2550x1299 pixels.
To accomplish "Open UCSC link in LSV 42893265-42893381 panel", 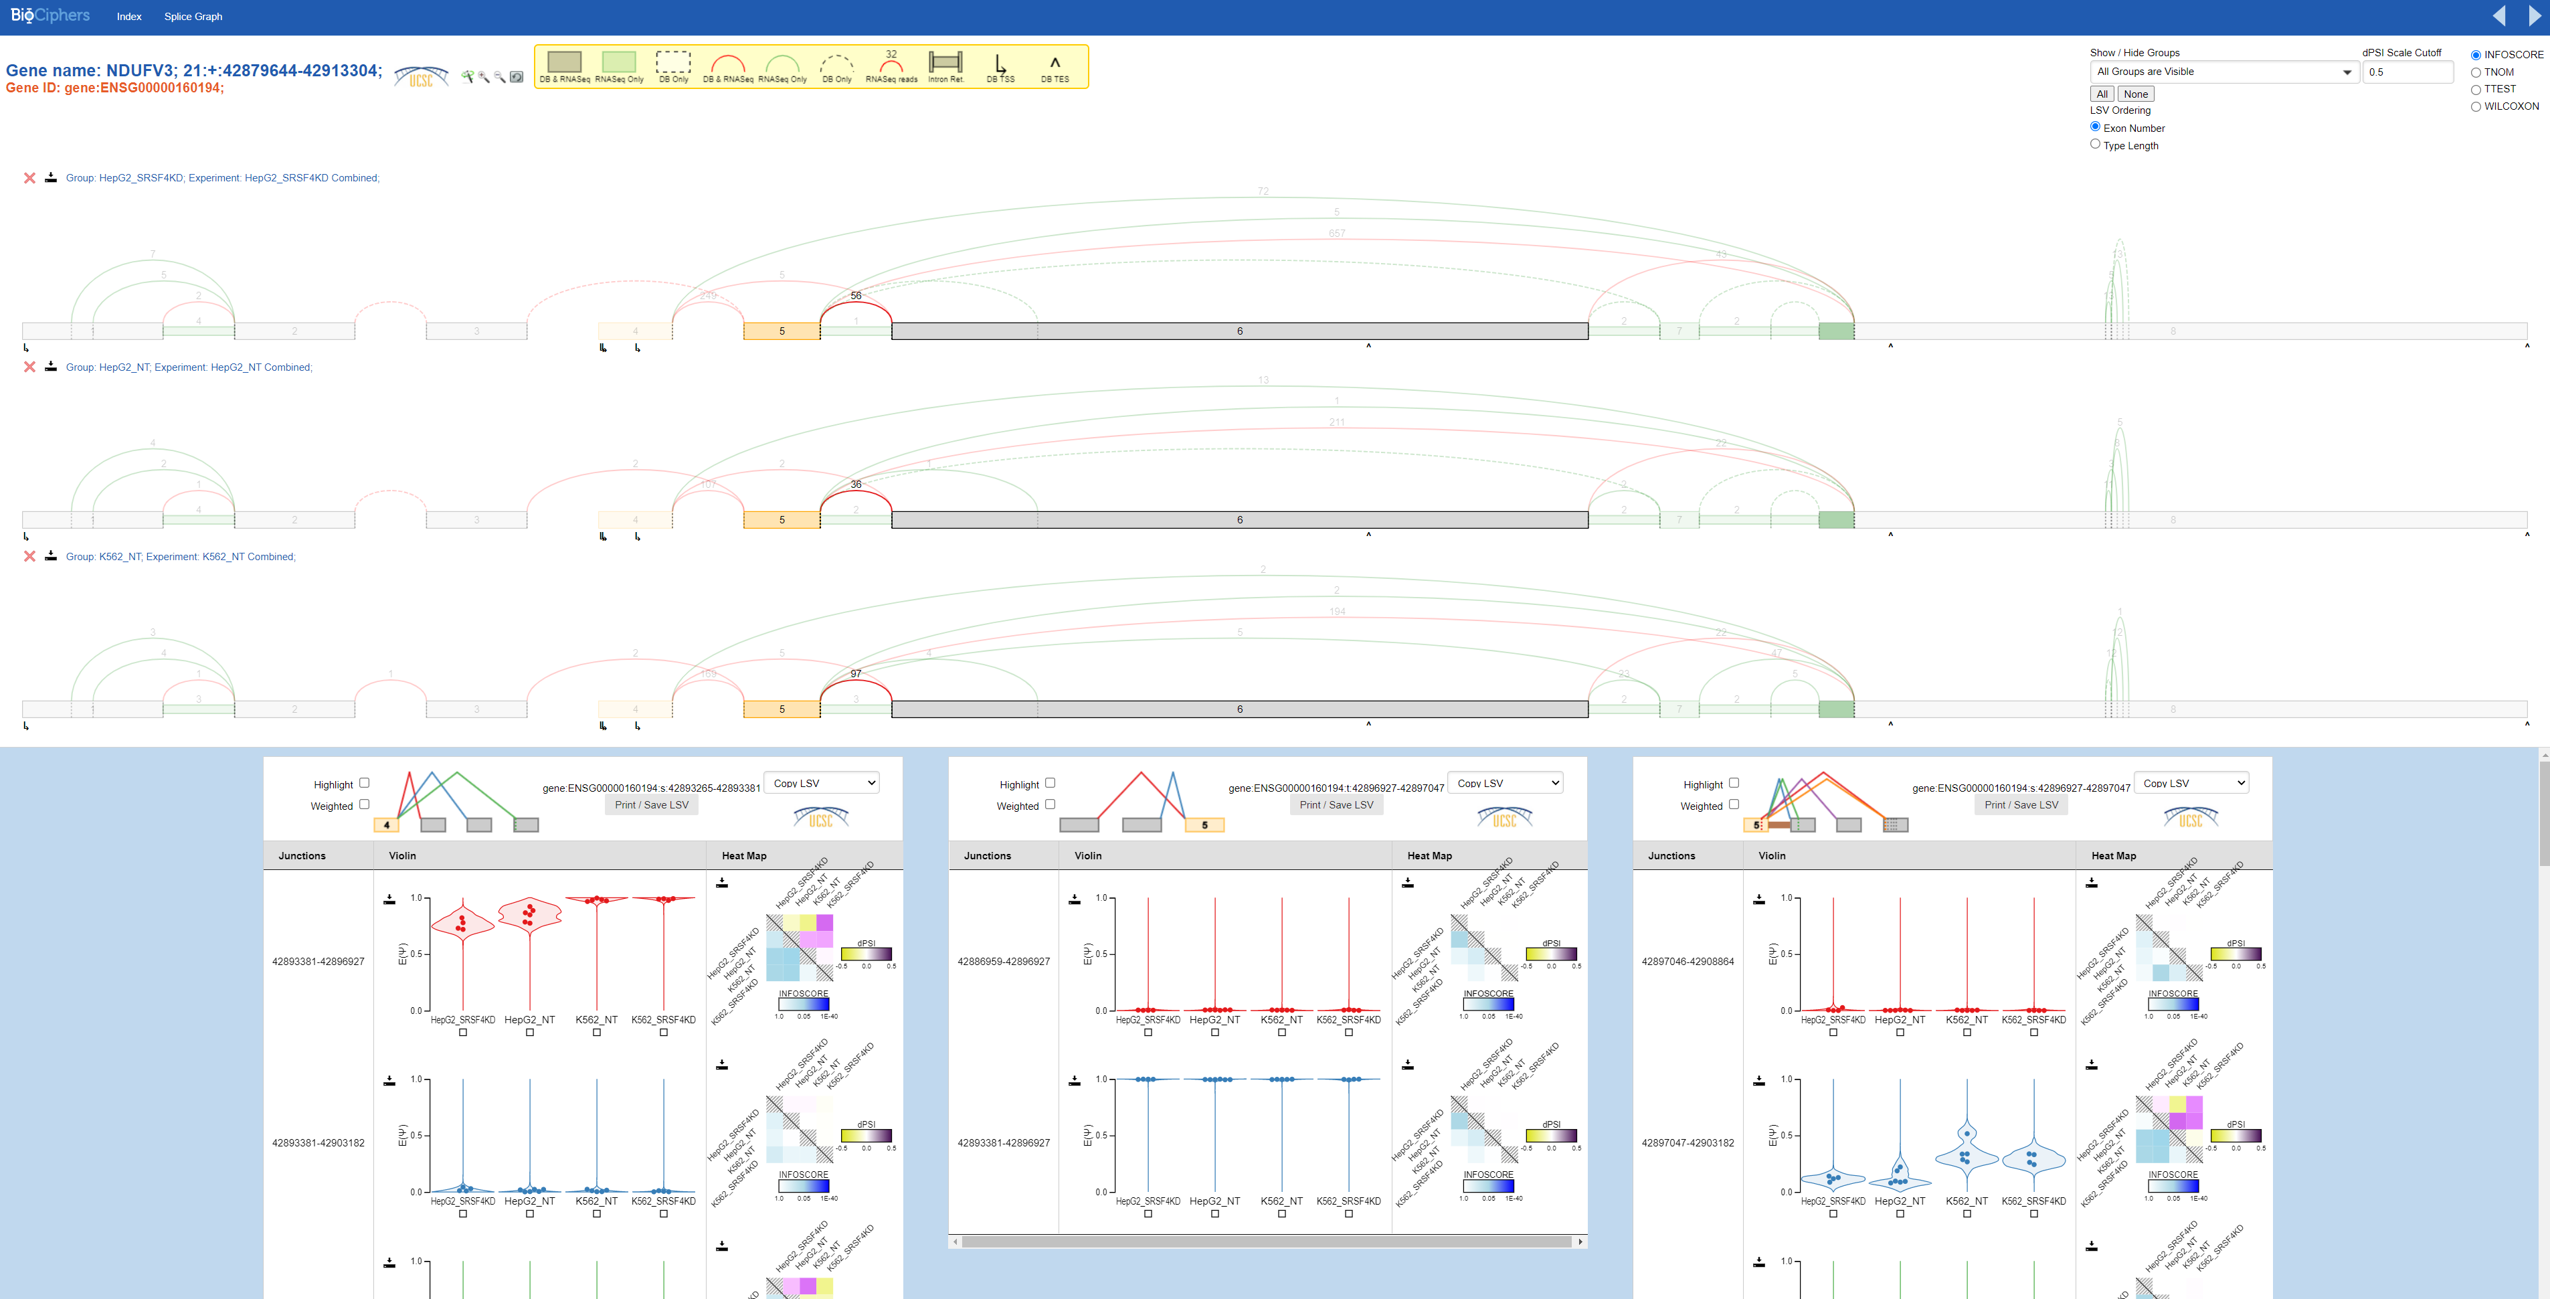I will [820, 817].
